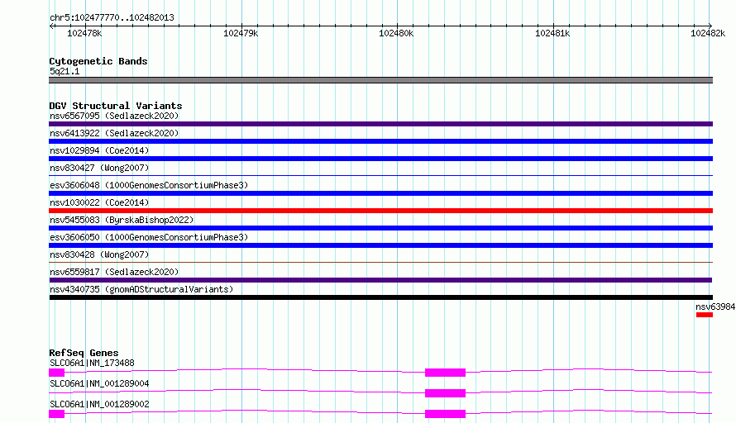Screen dimensions: 736x423
Task: Click the left-edge exon of NM_173488
Action: pyautogui.click(x=56, y=373)
